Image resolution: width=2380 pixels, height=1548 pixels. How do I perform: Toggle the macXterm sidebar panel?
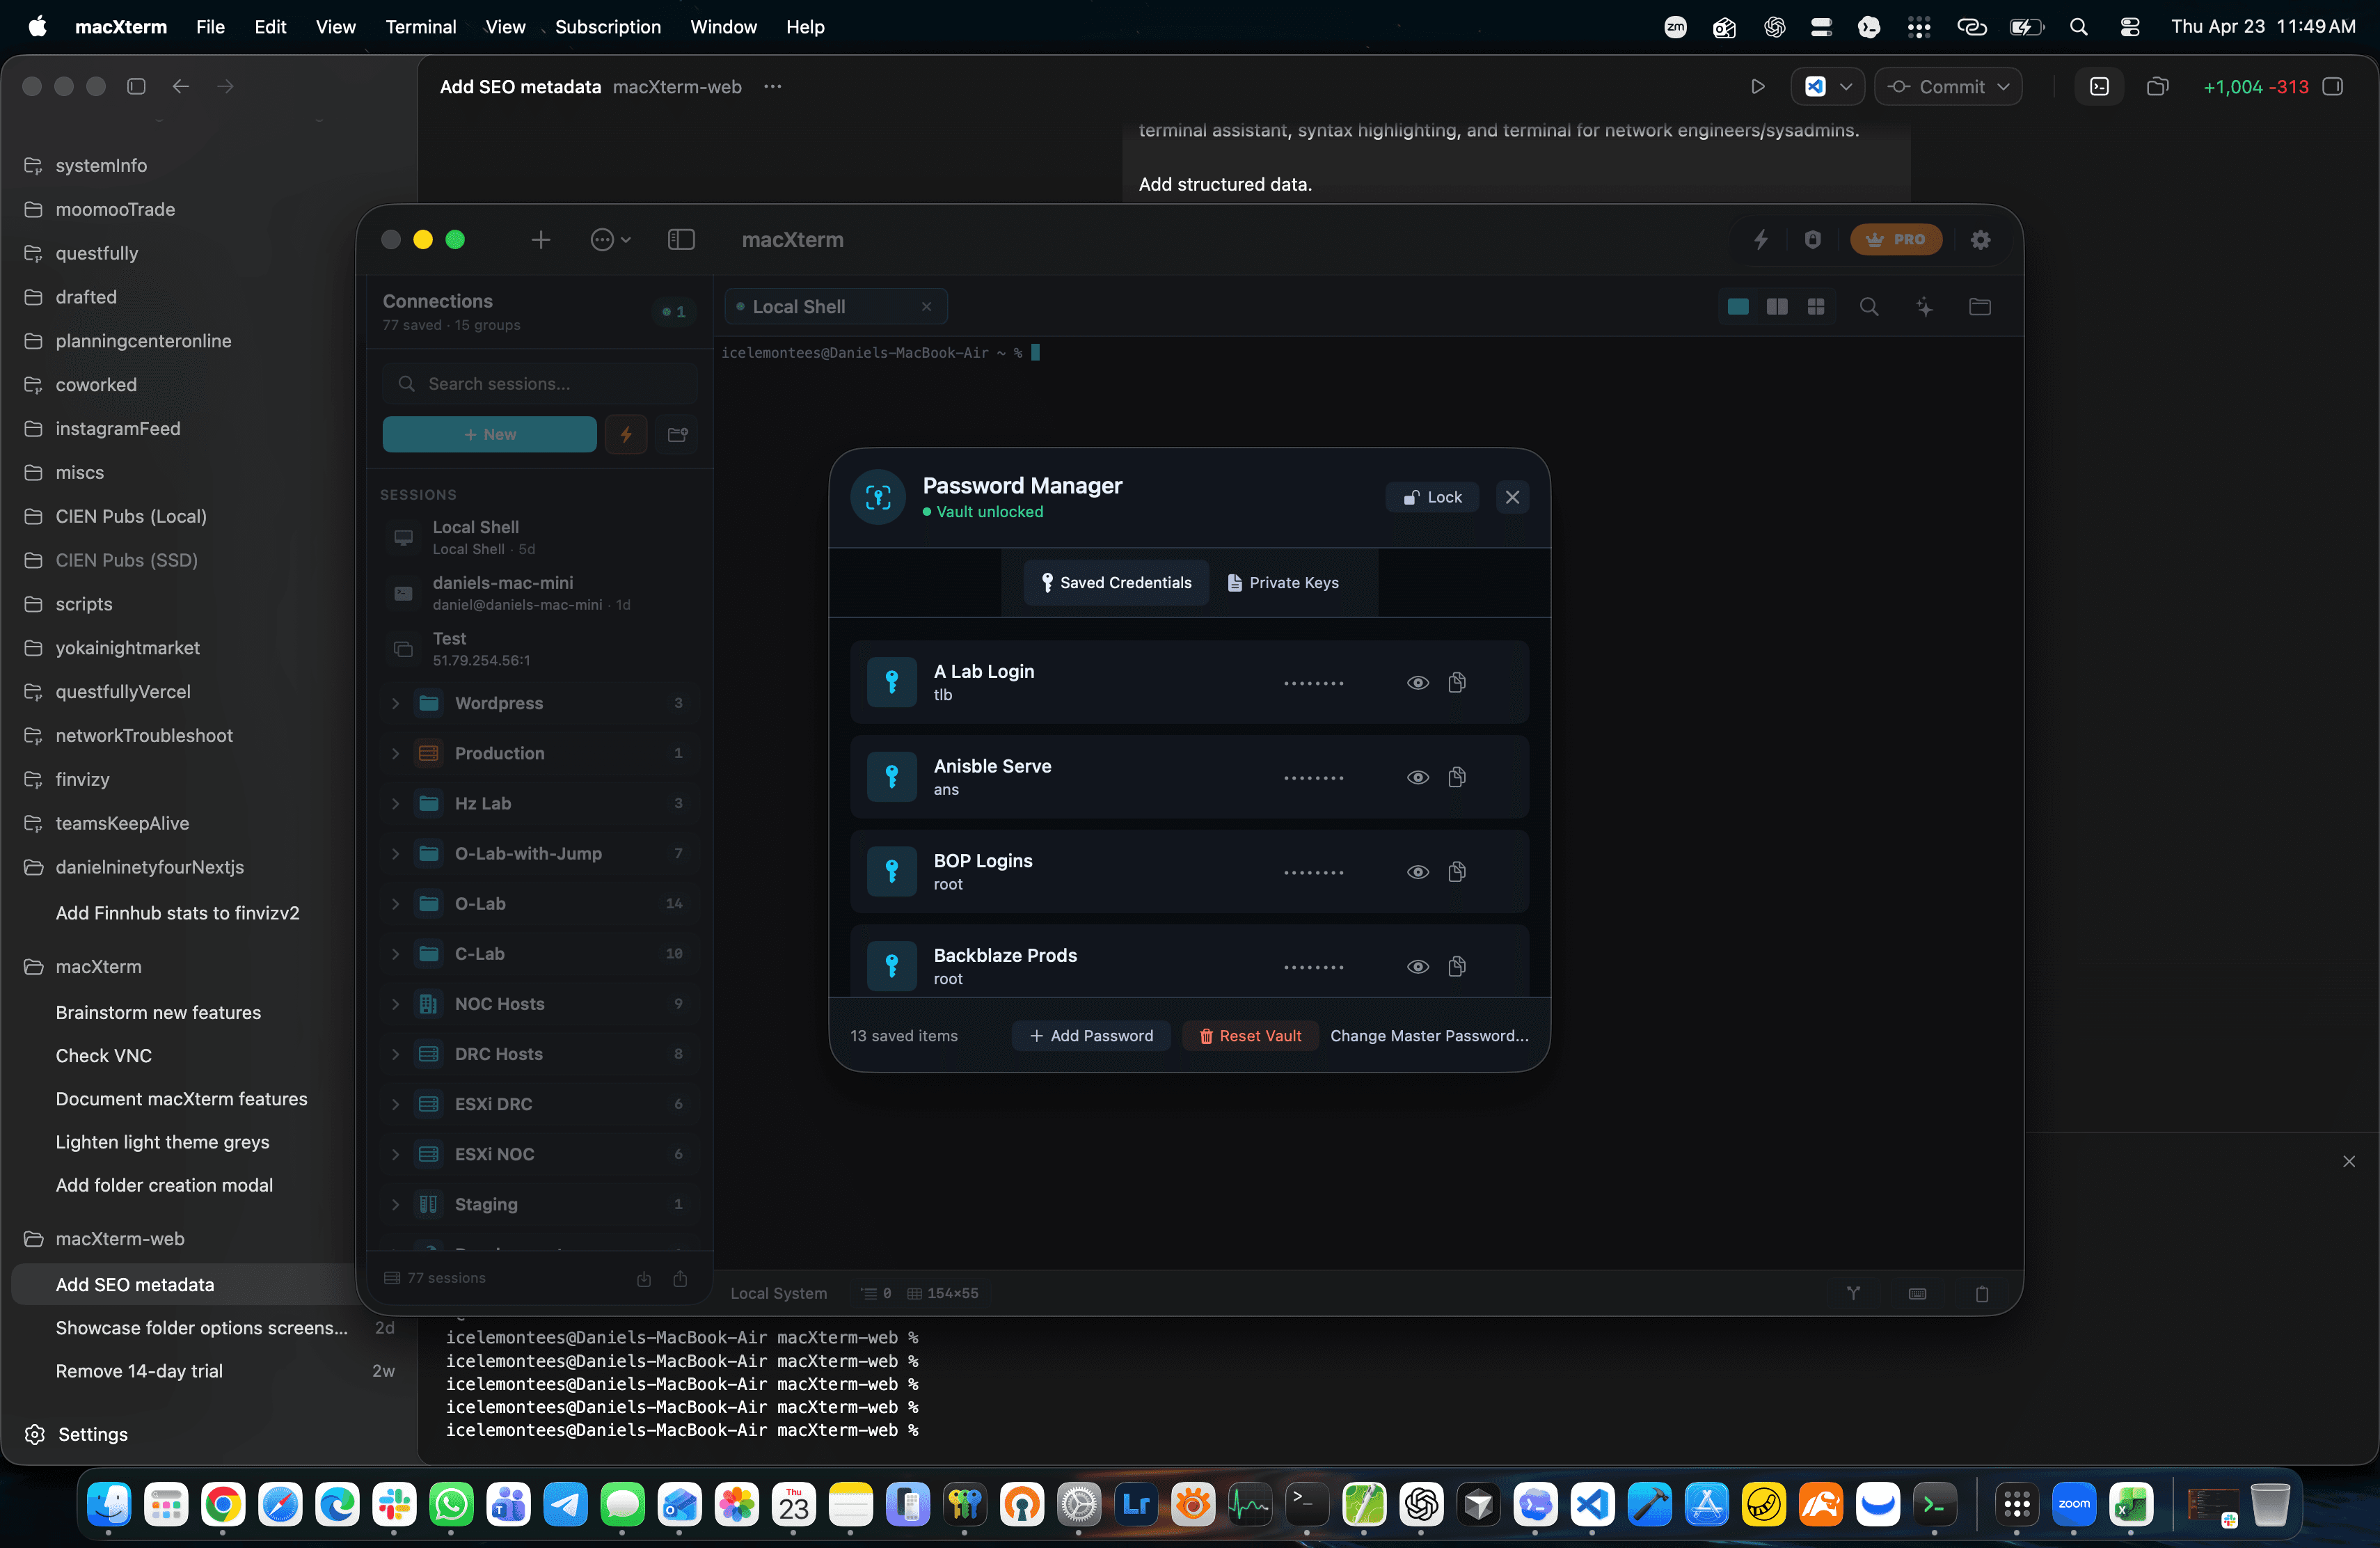681,239
